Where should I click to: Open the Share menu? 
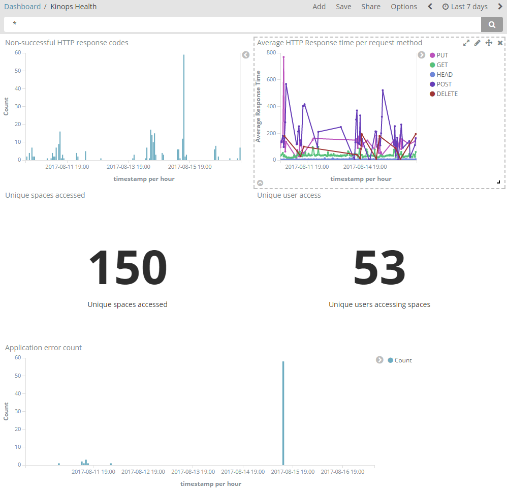(x=370, y=6)
